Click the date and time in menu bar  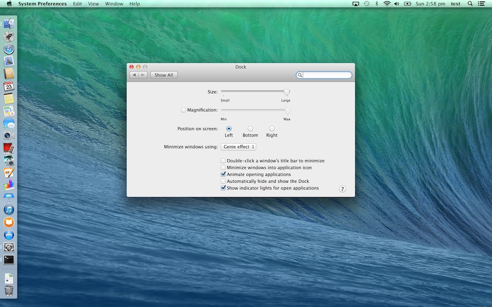click(x=430, y=4)
